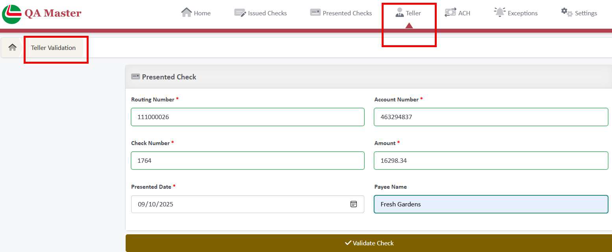
Task: Click the Presented Date label
Action: coord(151,187)
